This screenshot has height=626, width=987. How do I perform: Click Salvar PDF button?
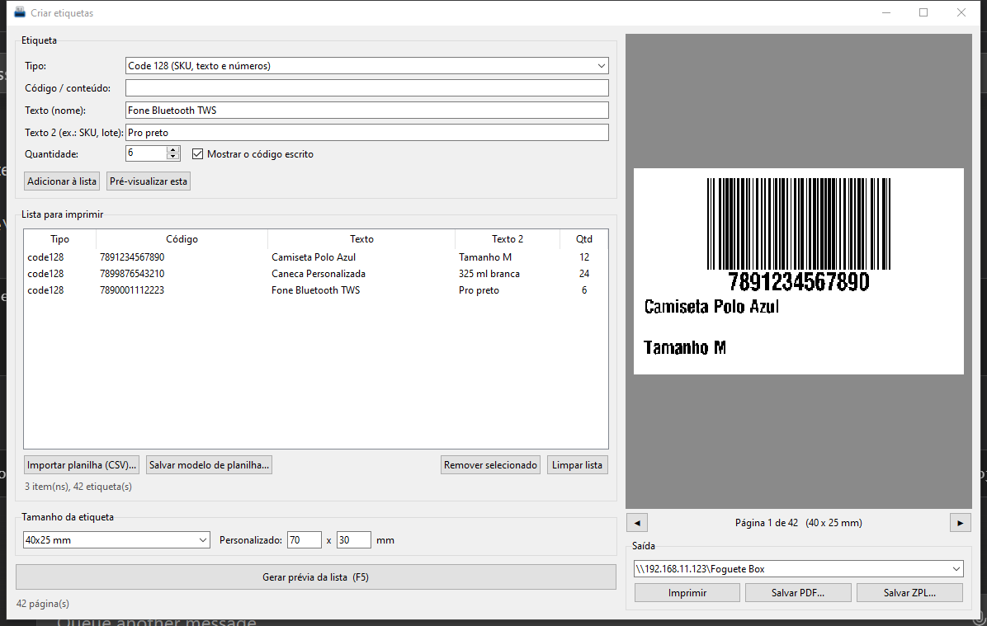point(798,593)
